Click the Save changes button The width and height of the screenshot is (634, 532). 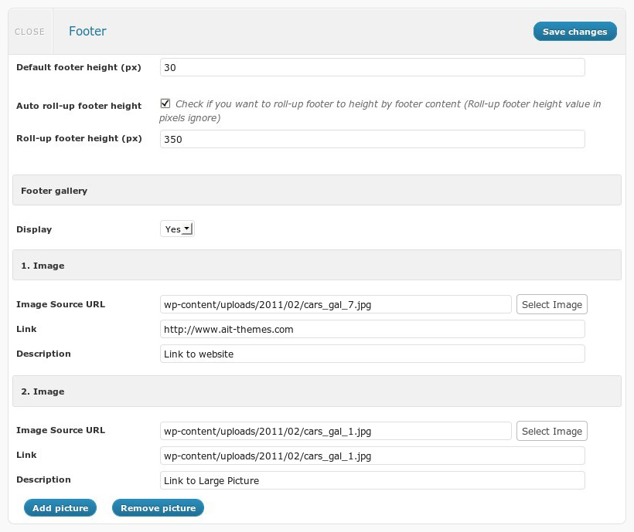pyautogui.click(x=574, y=32)
